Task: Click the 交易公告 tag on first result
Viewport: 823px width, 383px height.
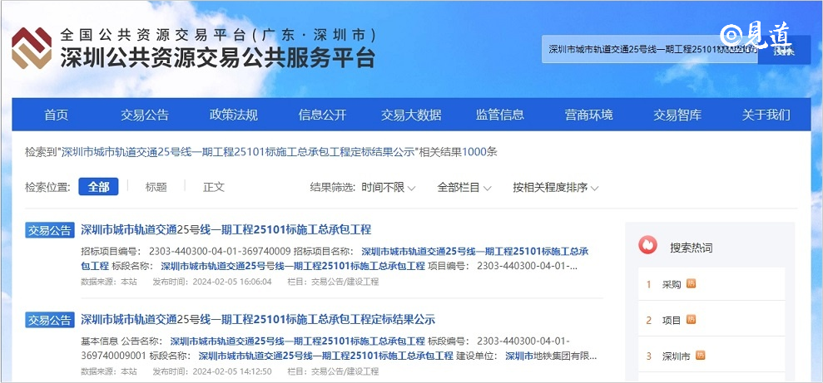Action: pyautogui.click(x=50, y=230)
